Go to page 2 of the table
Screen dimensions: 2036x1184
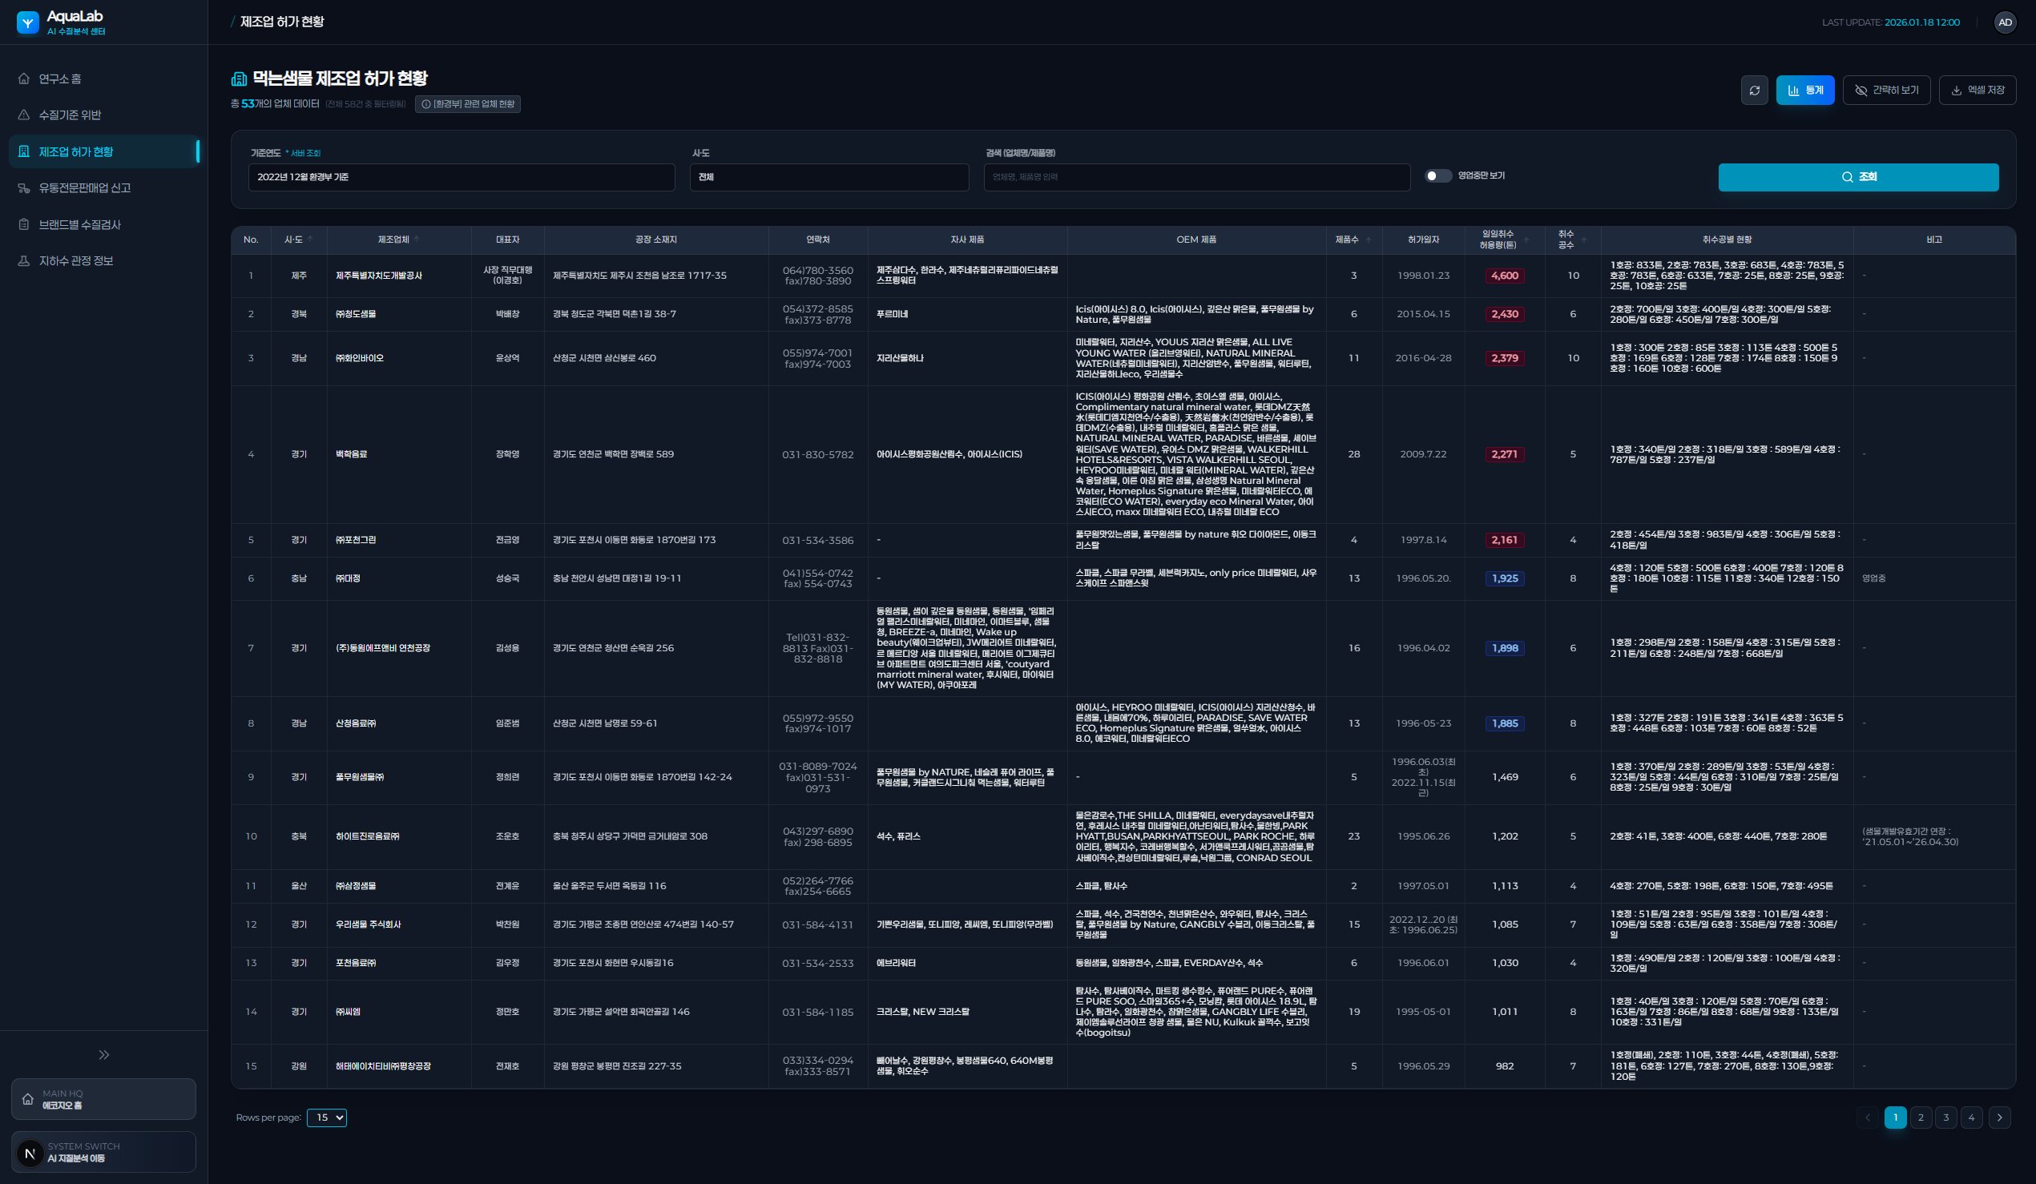pos(1921,1118)
